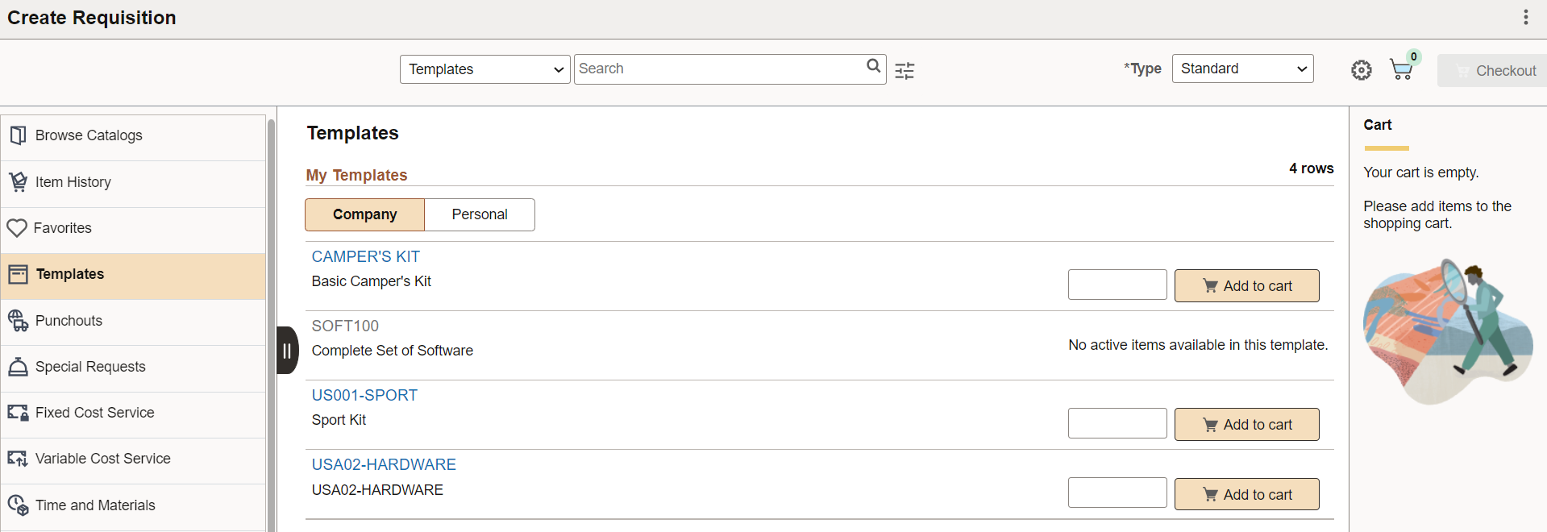Open Variable Cost Service
The height and width of the screenshot is (532, 1547).
102,458
